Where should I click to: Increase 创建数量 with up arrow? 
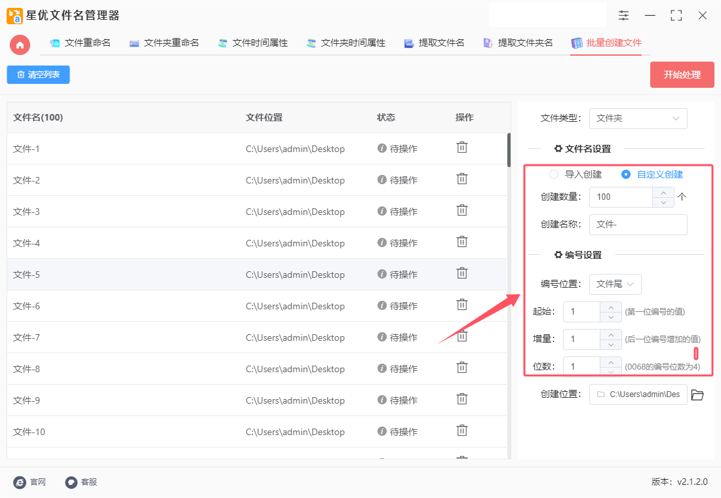[663, 192]
